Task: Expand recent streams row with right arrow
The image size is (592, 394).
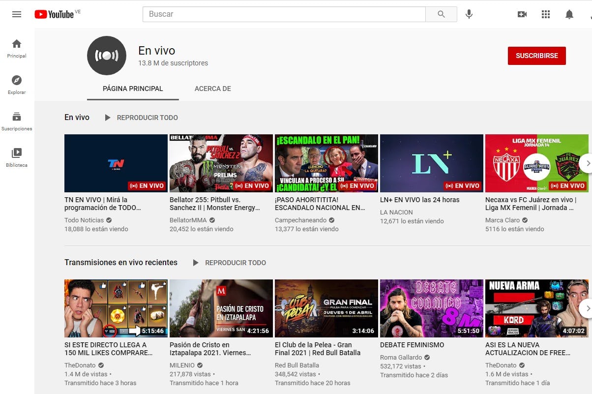Action: pos(585,308)
